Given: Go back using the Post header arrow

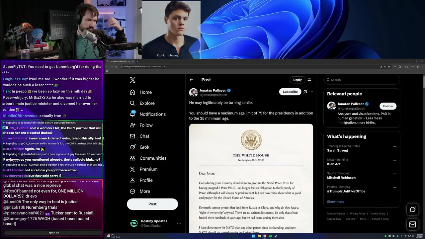Looking at the screenshot, I should pos(191,80).
